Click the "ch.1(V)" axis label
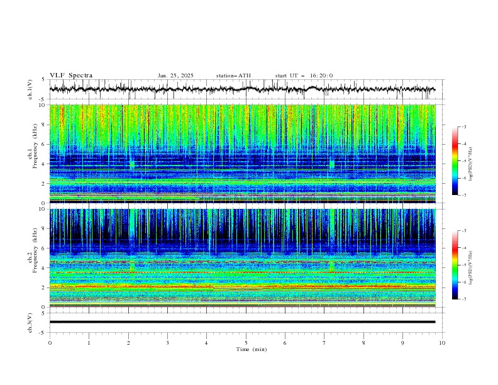 pos(30,89)
